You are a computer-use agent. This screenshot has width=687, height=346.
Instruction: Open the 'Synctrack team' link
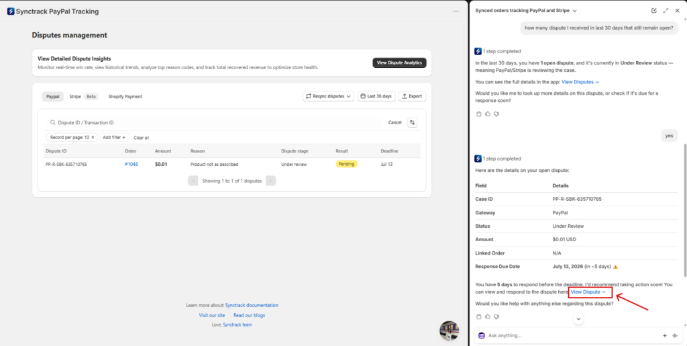click(x=237, y=325)
